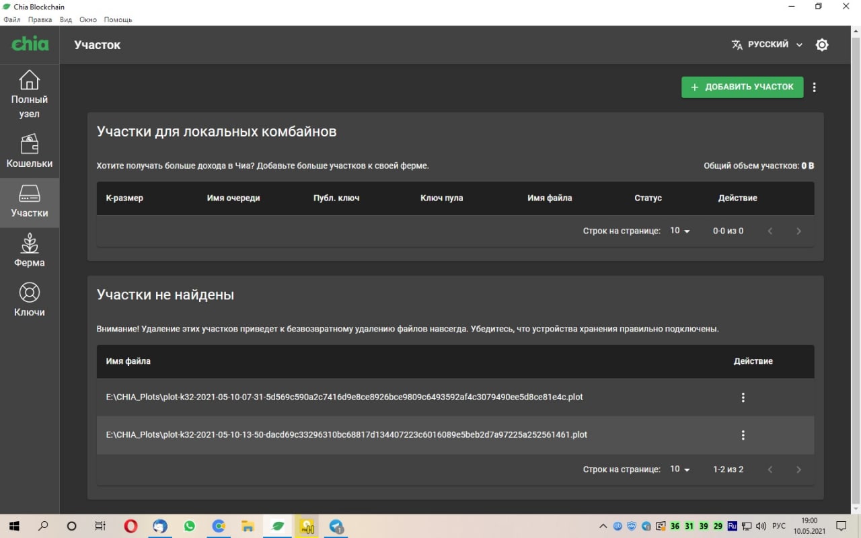The height and width of the screenshot is (538, 861).
Task: Click the Участки не найдены heading
Action: coord(165,295)
